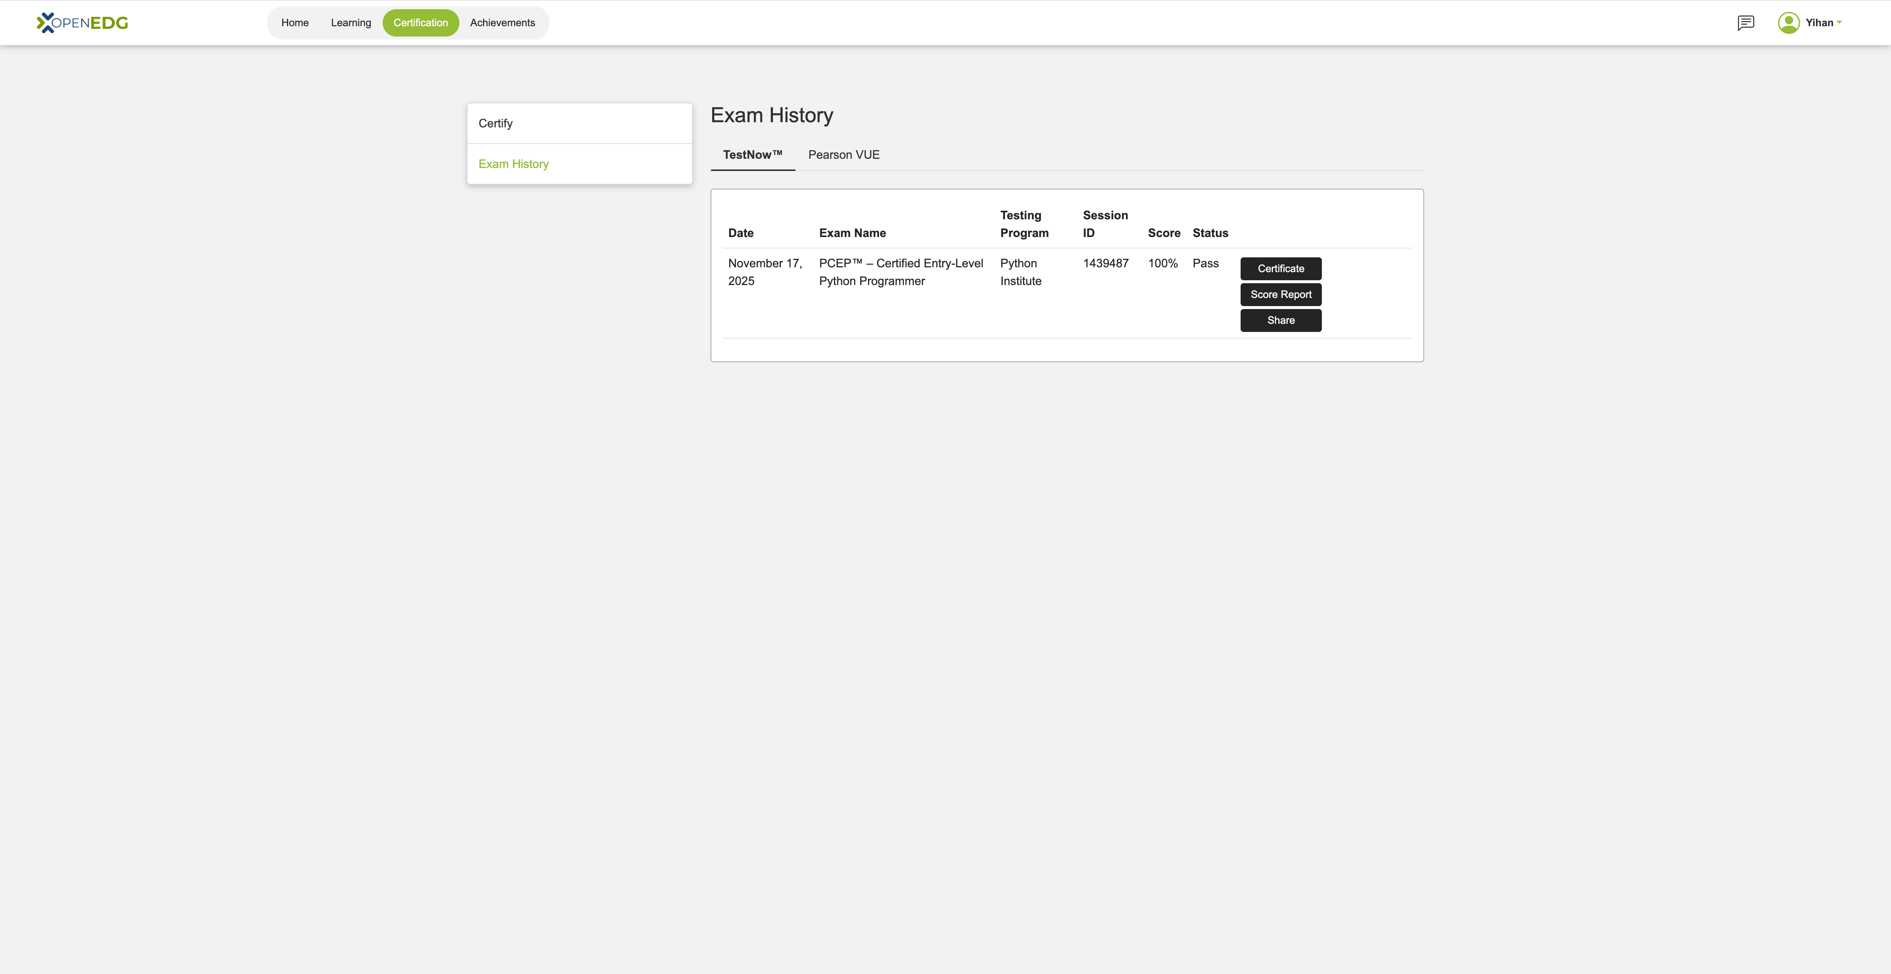Select the Certification menu item
The image size is (1891, 974).
pos(421,23)
